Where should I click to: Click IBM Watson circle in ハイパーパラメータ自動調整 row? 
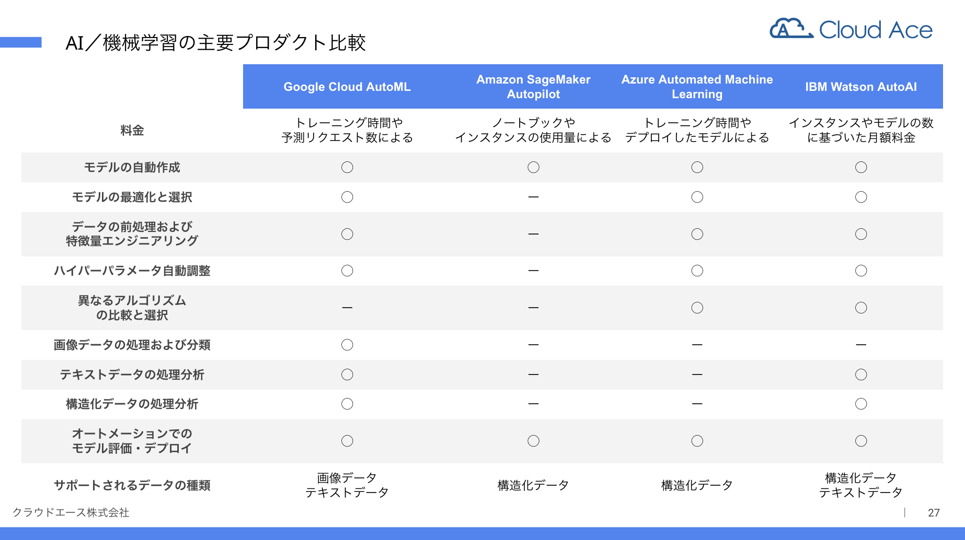[x=861, y=271]
